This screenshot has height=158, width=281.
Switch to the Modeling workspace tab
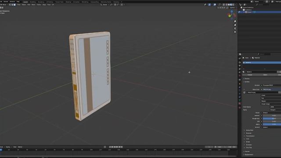point(33,2)
